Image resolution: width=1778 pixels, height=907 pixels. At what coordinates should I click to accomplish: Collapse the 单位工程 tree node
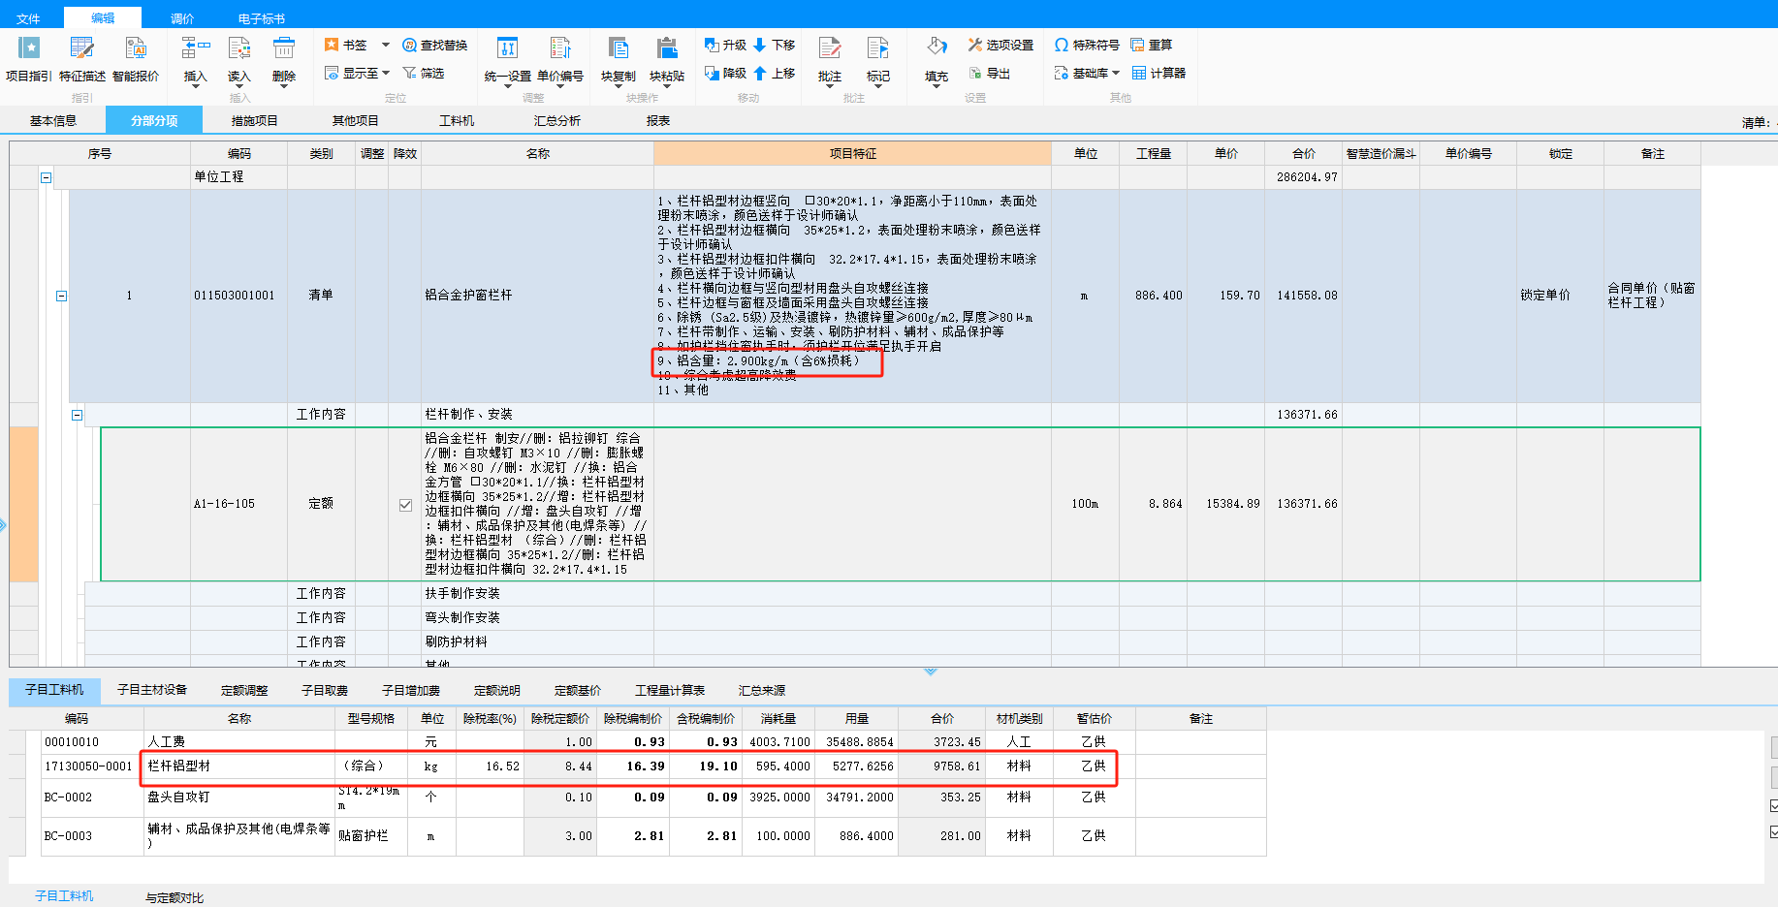pos(46,177)
